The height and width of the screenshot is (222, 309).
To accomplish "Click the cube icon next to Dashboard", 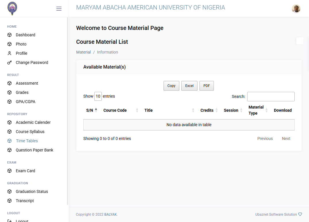I will [x=9, y=35].
